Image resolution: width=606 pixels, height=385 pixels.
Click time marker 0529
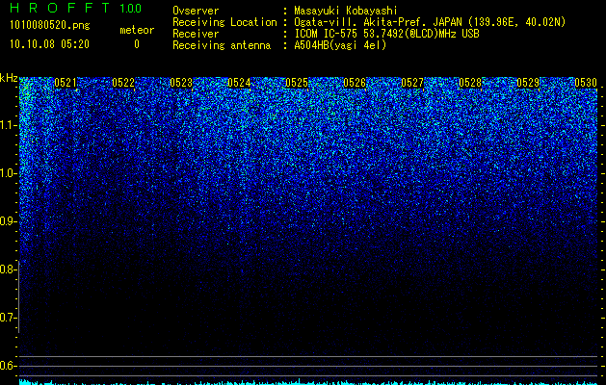pos(528,83)
